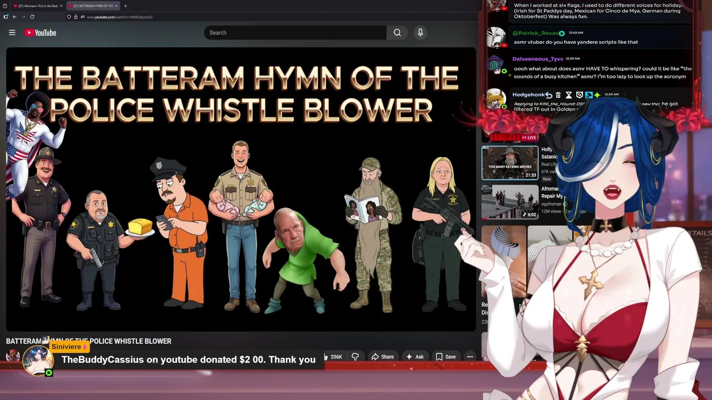The image size is (712, 400).
Task: Ban Hedgehonk using the prohibit icon
Action: pyautogui.click(x=579, y=95)
